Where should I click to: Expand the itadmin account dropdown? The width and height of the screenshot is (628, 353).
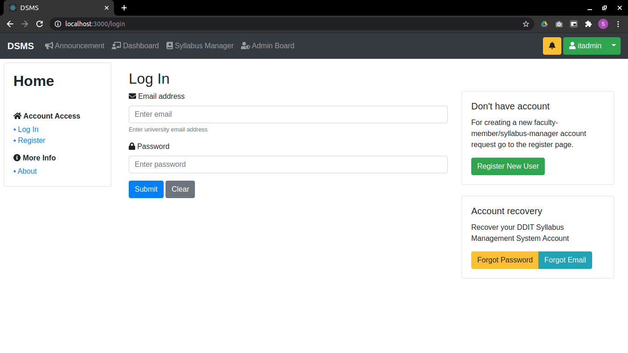pyautogui.click(x=614, y=46)
